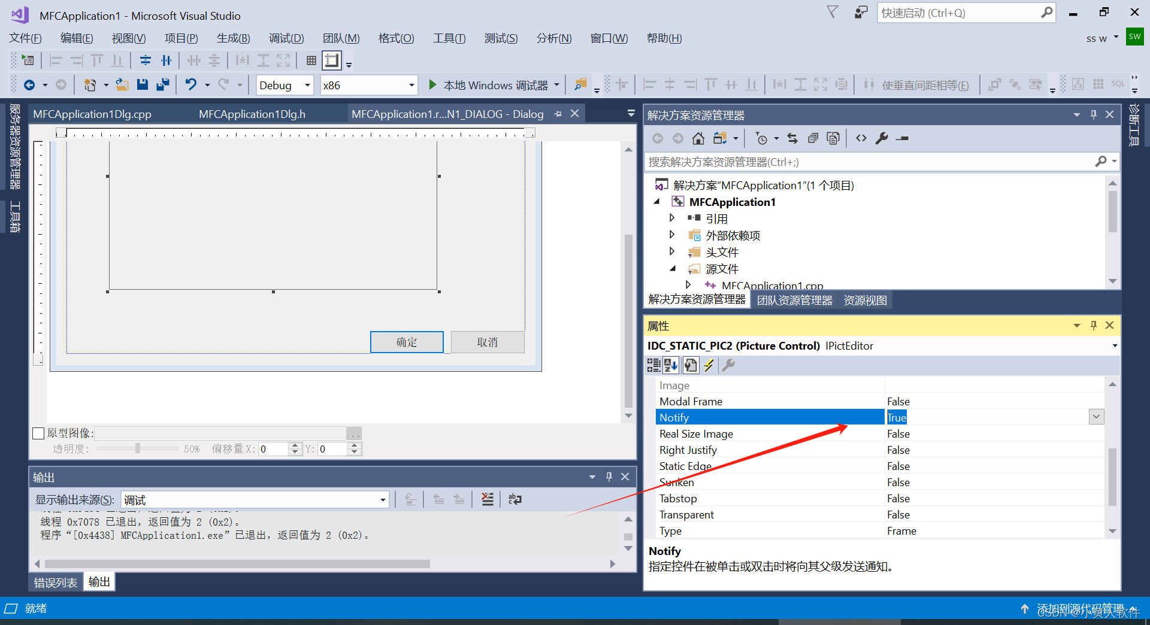The image size is (1150, 625).
Task: Click the Solution and Folders view switch icon
Action: [720, 138]
